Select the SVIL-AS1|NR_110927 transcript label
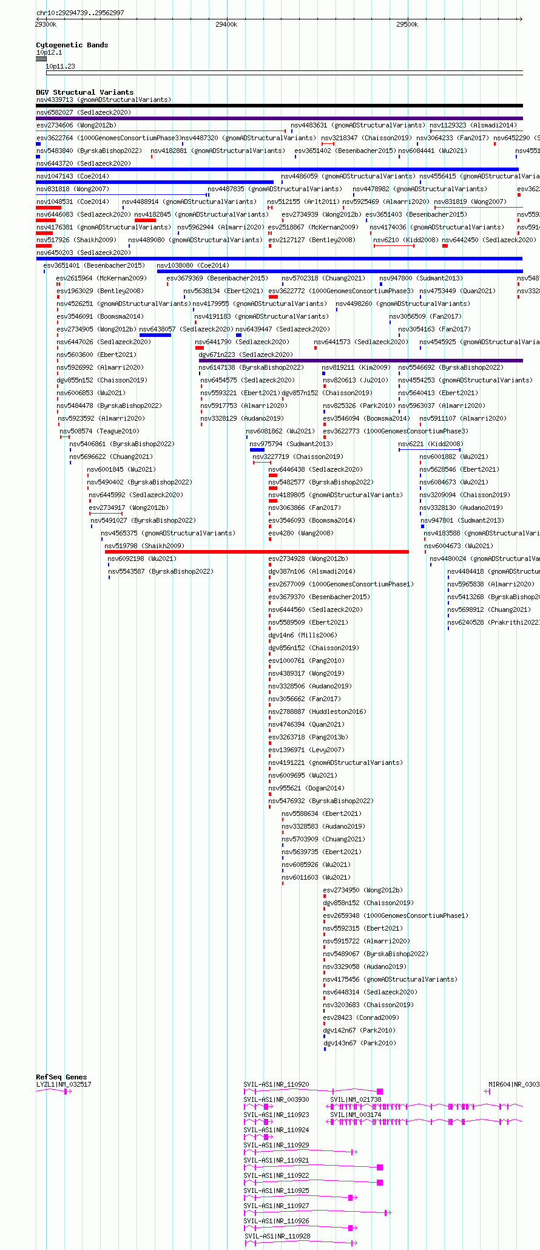Screen dimensions: 540x1250 (x=277, y=1206)
